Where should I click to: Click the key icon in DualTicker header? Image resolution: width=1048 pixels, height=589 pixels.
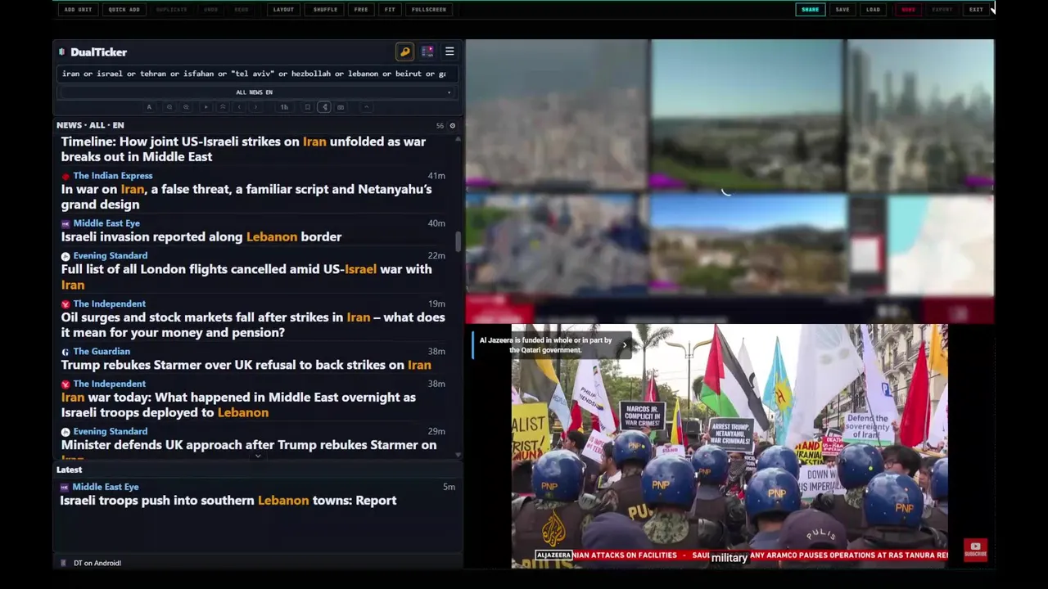point(404,52)
